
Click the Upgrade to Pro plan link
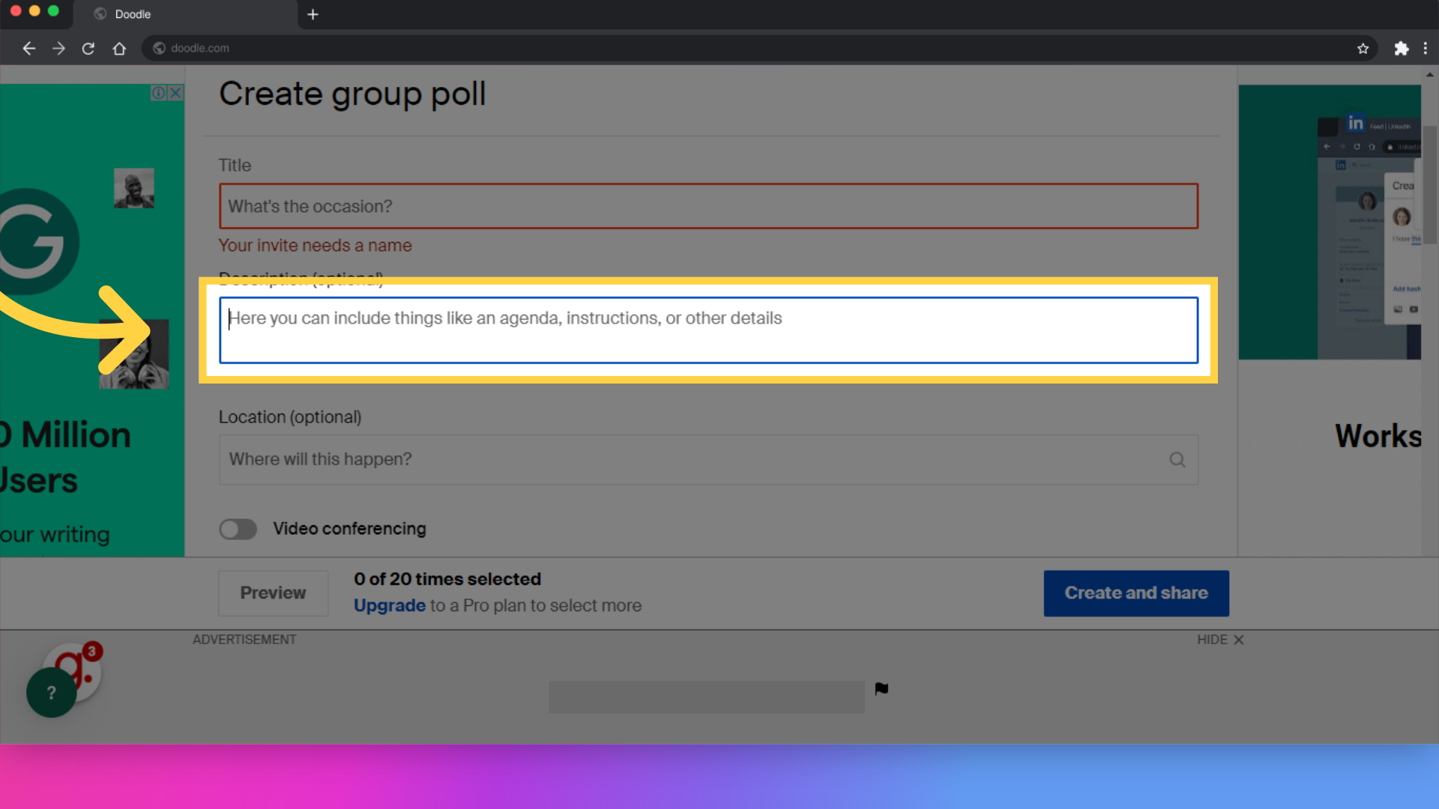[x=390, y=605]
